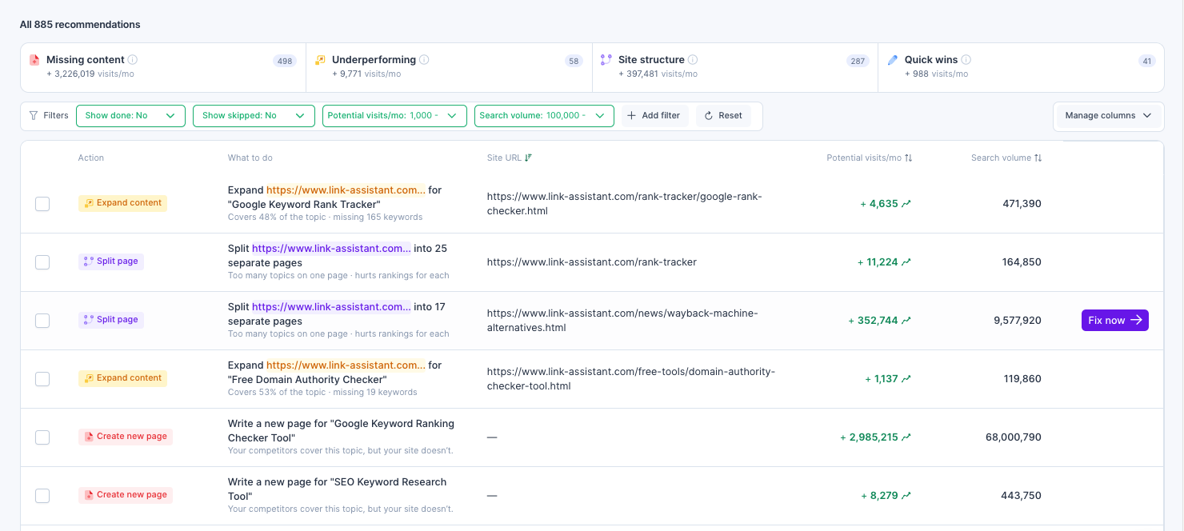This screenshot has height=531, width=1184.
Task: Select checkbox for Google Rank Tracker row
Action: pos(42,204)
